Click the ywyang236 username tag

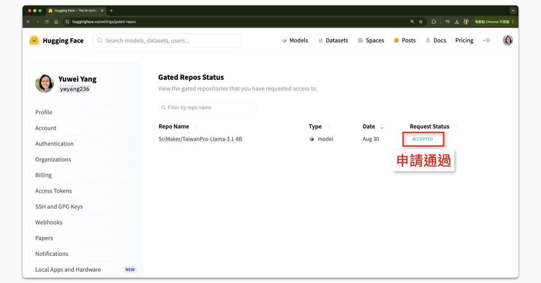75,89
